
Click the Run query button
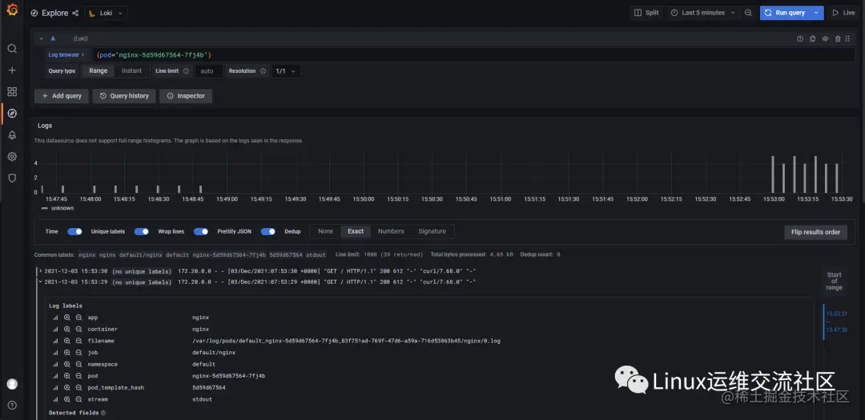coord(785,13)
